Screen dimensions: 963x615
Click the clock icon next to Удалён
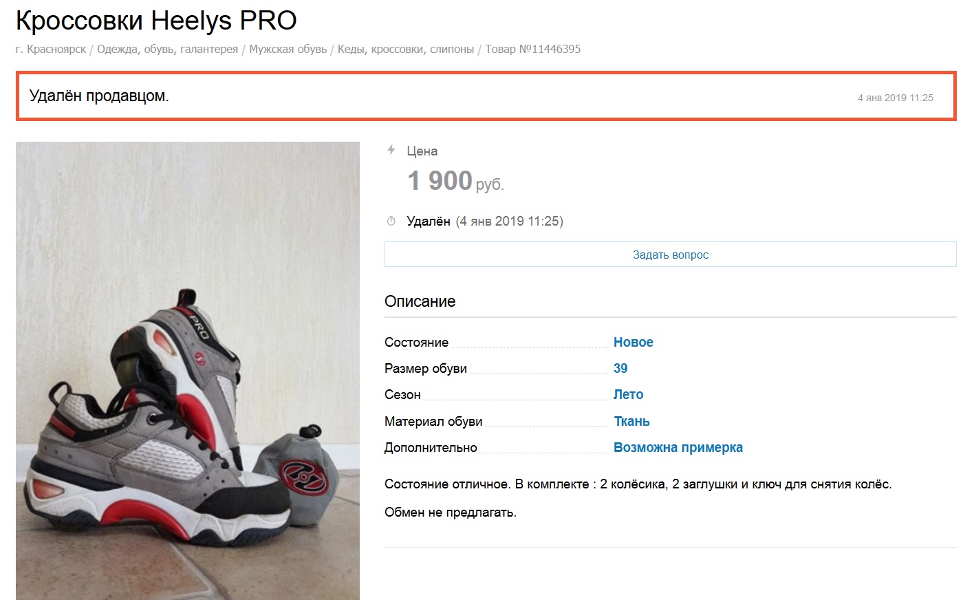tap(391, 221)
